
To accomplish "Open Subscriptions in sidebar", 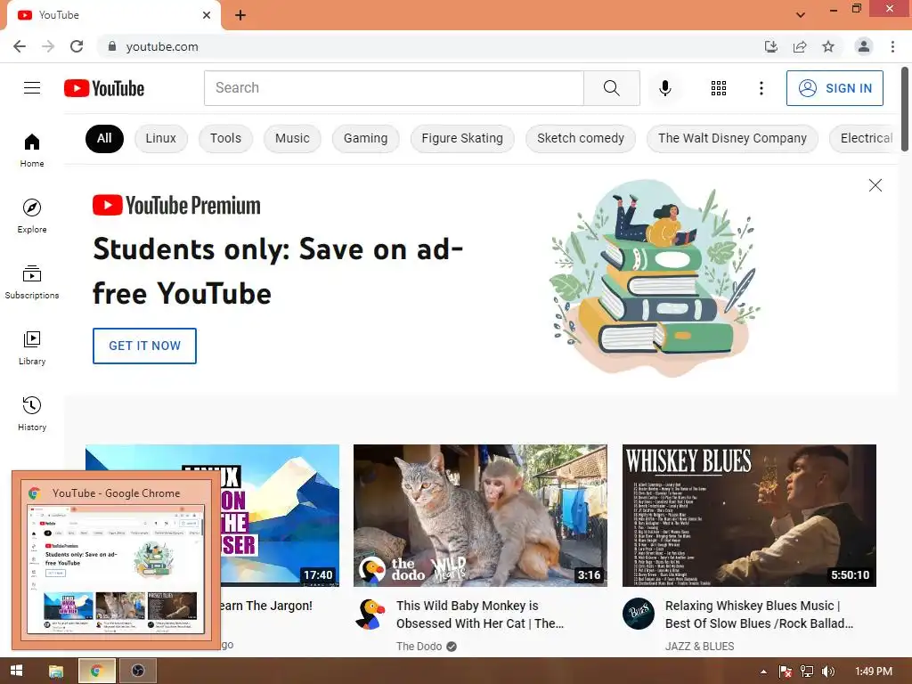I will tap(32, 282).
